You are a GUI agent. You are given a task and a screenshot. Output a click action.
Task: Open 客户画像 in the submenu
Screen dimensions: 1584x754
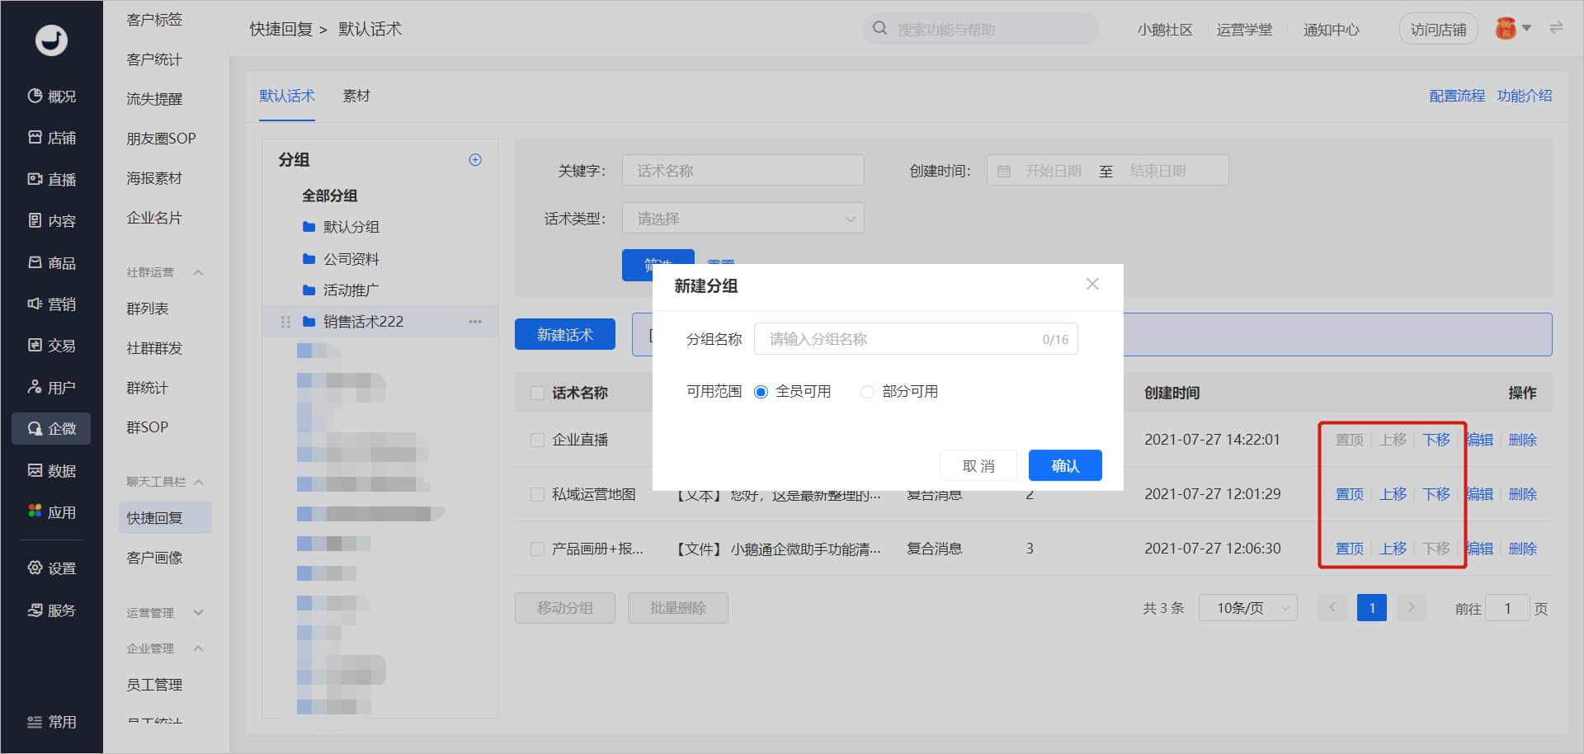pos(154,558)
